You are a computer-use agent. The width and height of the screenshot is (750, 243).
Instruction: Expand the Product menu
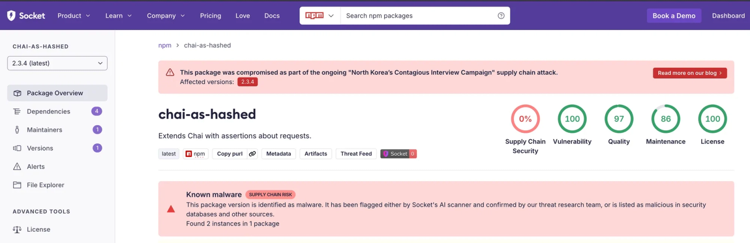pyautogui.click(x=74, y=15)
